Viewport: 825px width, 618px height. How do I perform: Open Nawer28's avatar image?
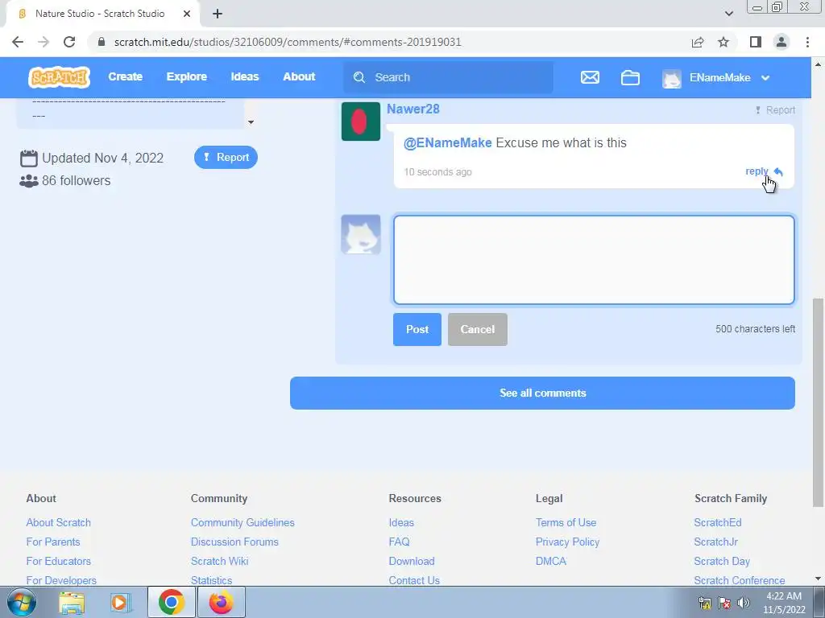point(360,122)
